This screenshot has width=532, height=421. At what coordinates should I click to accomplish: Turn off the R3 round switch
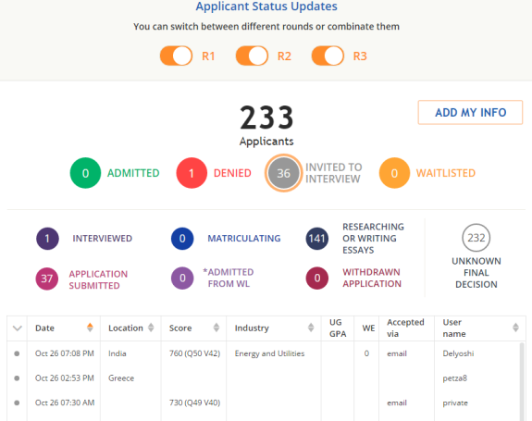328,56
